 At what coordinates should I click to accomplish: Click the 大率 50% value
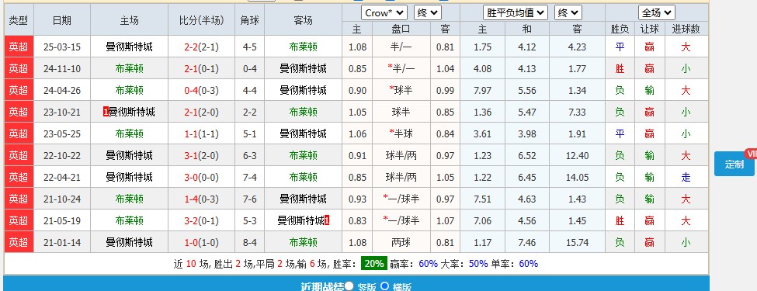[478, 264]
